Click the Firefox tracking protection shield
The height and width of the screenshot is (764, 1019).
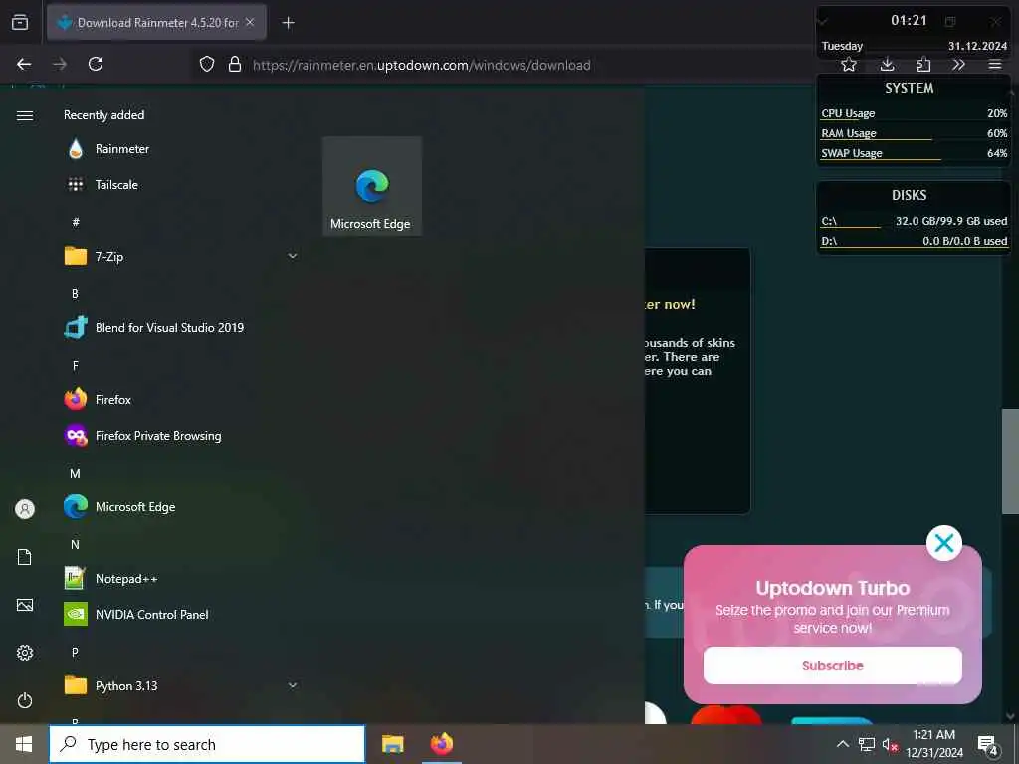pos(207,64)
